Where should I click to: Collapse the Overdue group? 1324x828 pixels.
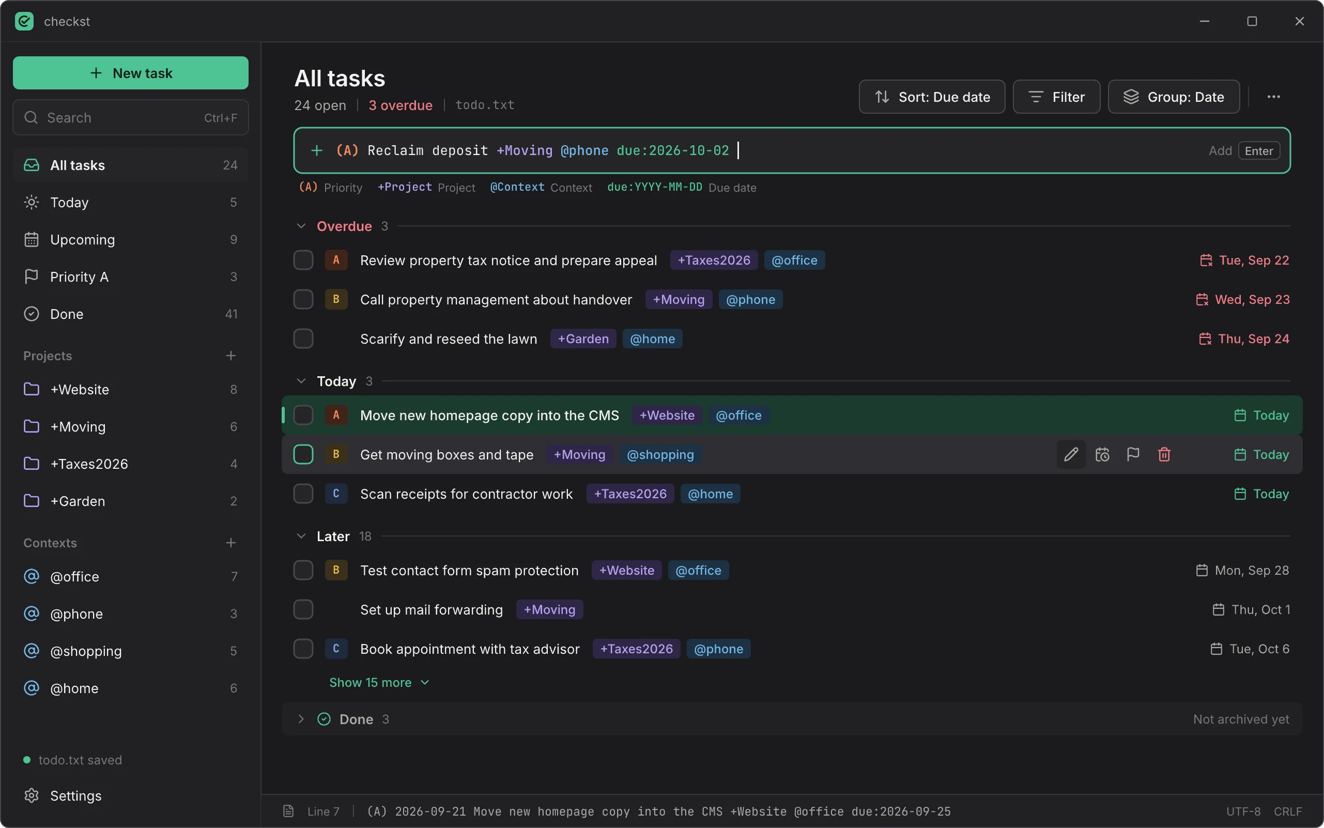[301, 226]
